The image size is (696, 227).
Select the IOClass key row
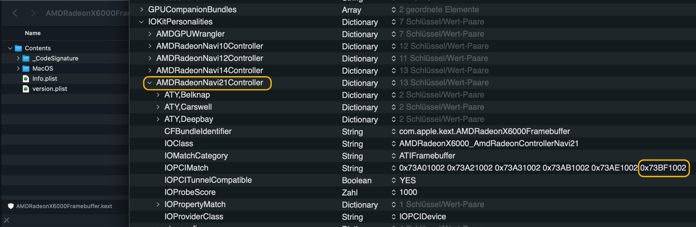(179, 144)
